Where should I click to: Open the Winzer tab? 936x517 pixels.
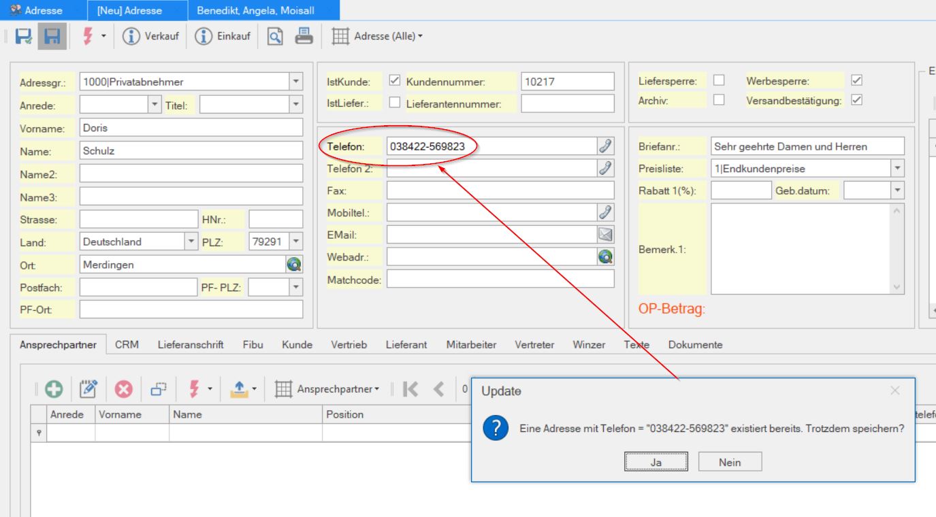pos(589,345)
